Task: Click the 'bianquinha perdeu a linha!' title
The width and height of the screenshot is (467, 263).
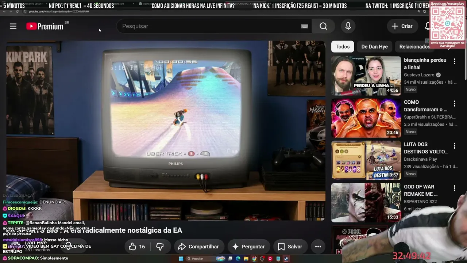Action: point(425,64)
